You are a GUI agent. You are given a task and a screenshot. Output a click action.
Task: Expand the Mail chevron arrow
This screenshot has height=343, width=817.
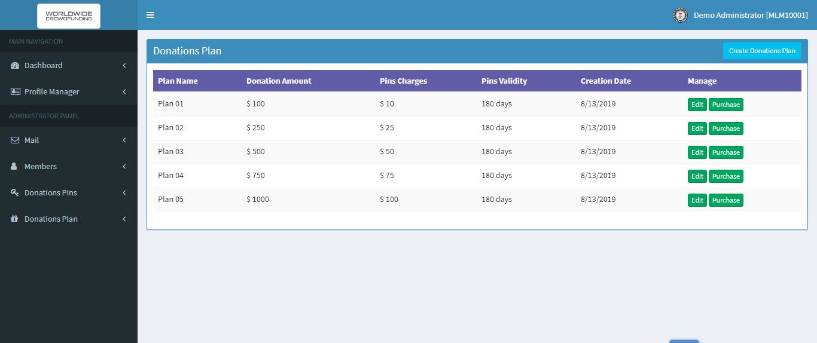[x=124, y=140]
